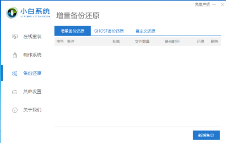Click the 小白系统 logo icon
This screenshot has height=143, width=226.
tap(12, 13)
